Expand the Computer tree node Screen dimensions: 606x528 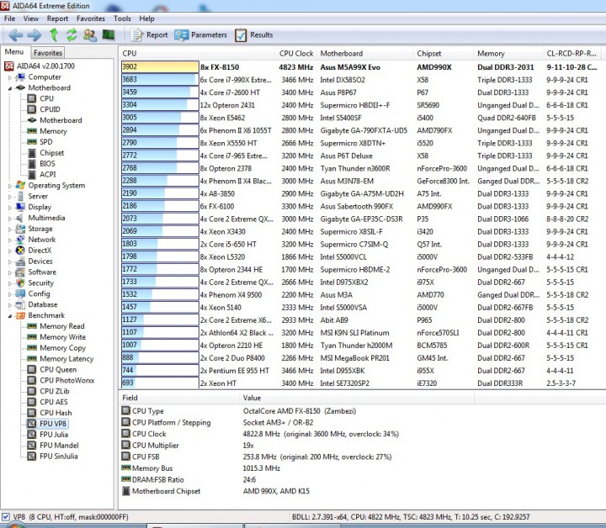point(10,77)
